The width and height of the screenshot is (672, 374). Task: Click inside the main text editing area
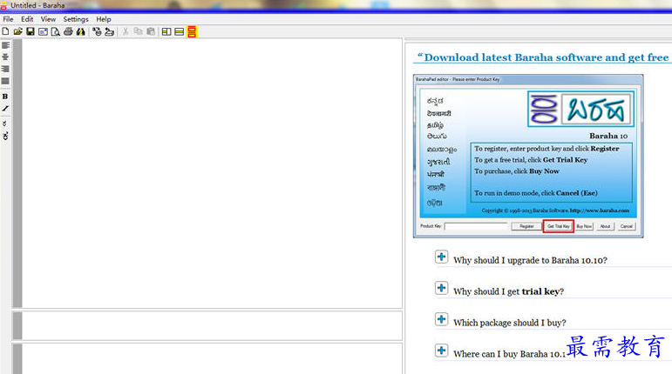[209, 174]
